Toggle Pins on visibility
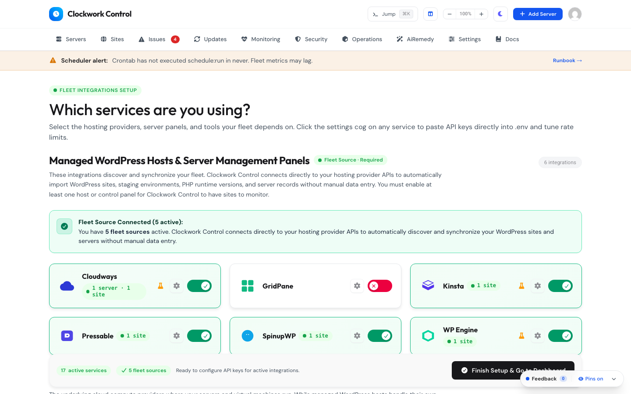The height and width of the screenshot is (394, 631). point(591,379)
